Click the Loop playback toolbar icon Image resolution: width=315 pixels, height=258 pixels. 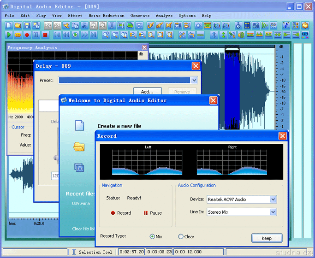tap(18, 35)
